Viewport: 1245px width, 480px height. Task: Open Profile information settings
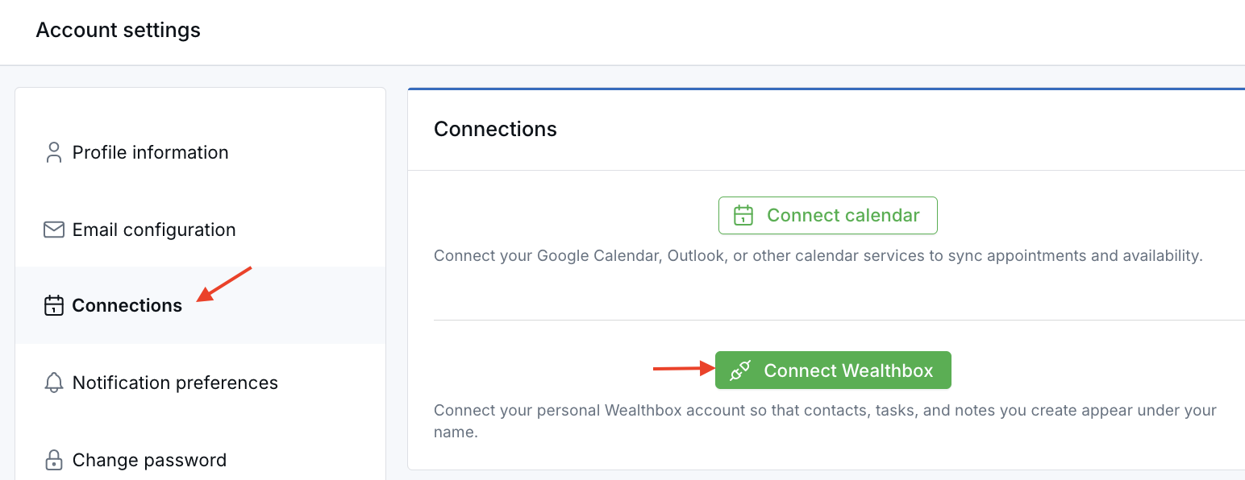pyautogui.click(x=150, y=151)
